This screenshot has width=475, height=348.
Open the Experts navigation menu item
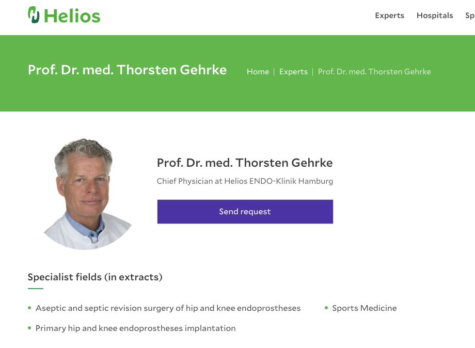coord(389,15)
